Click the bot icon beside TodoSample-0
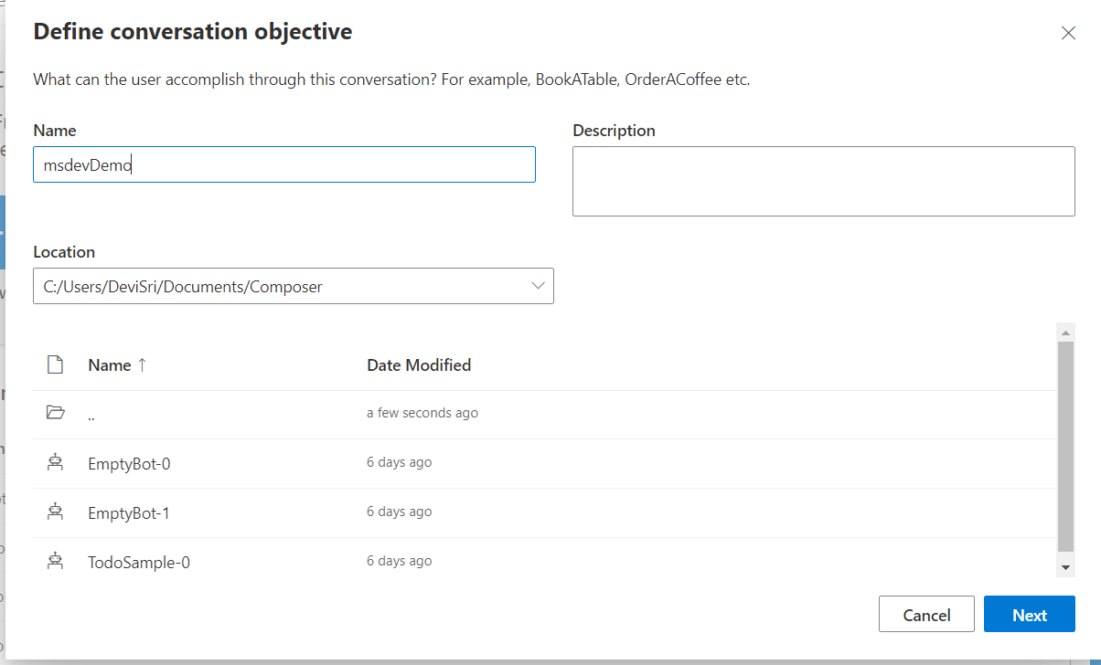The height and width of the screenshot is (665, 1101). pyautogui.click(x=56, y=562)
